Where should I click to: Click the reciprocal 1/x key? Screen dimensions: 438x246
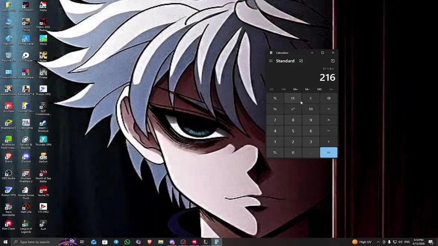pos(275,109)
